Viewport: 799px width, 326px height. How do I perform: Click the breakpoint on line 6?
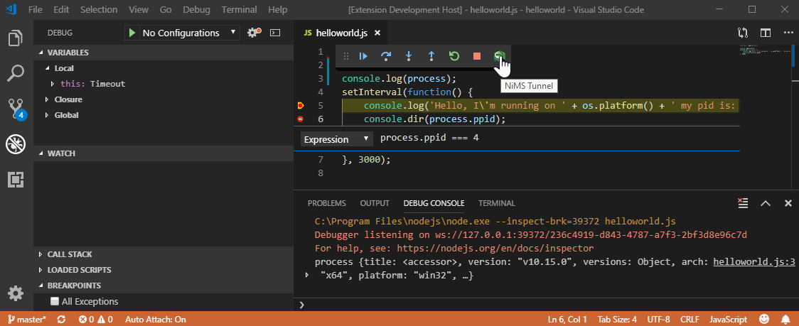[x=300, y=119]
